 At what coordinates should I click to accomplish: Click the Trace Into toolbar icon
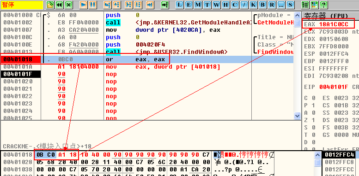[x=129, y=5]
